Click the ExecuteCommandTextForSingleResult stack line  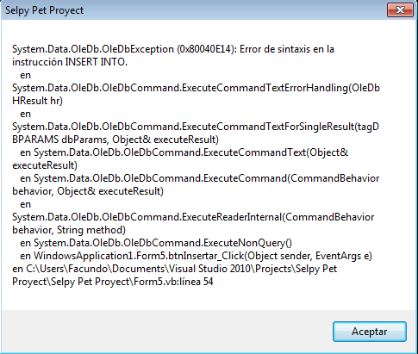click(x=196, y=127)
